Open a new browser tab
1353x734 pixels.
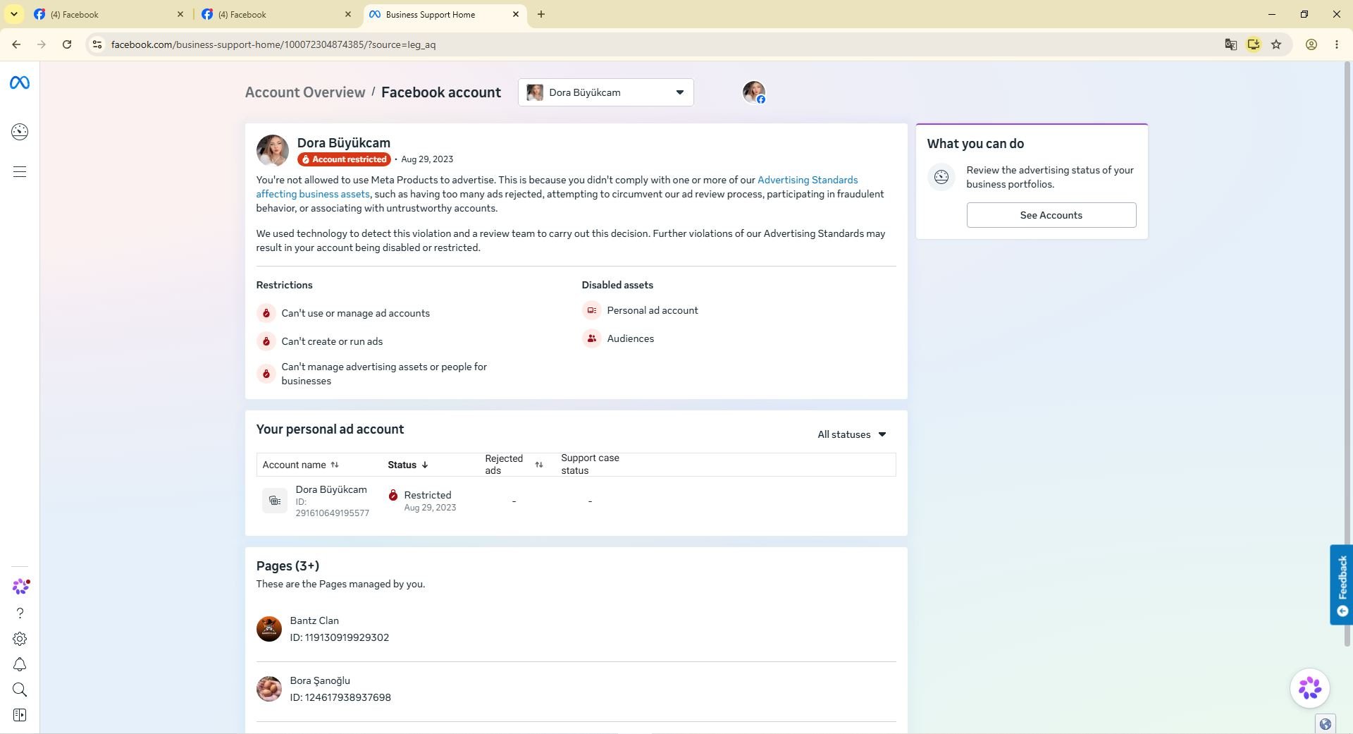(541, 14)
